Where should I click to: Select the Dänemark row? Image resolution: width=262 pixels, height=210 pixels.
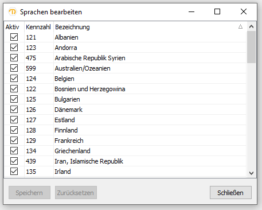point(125,110)
